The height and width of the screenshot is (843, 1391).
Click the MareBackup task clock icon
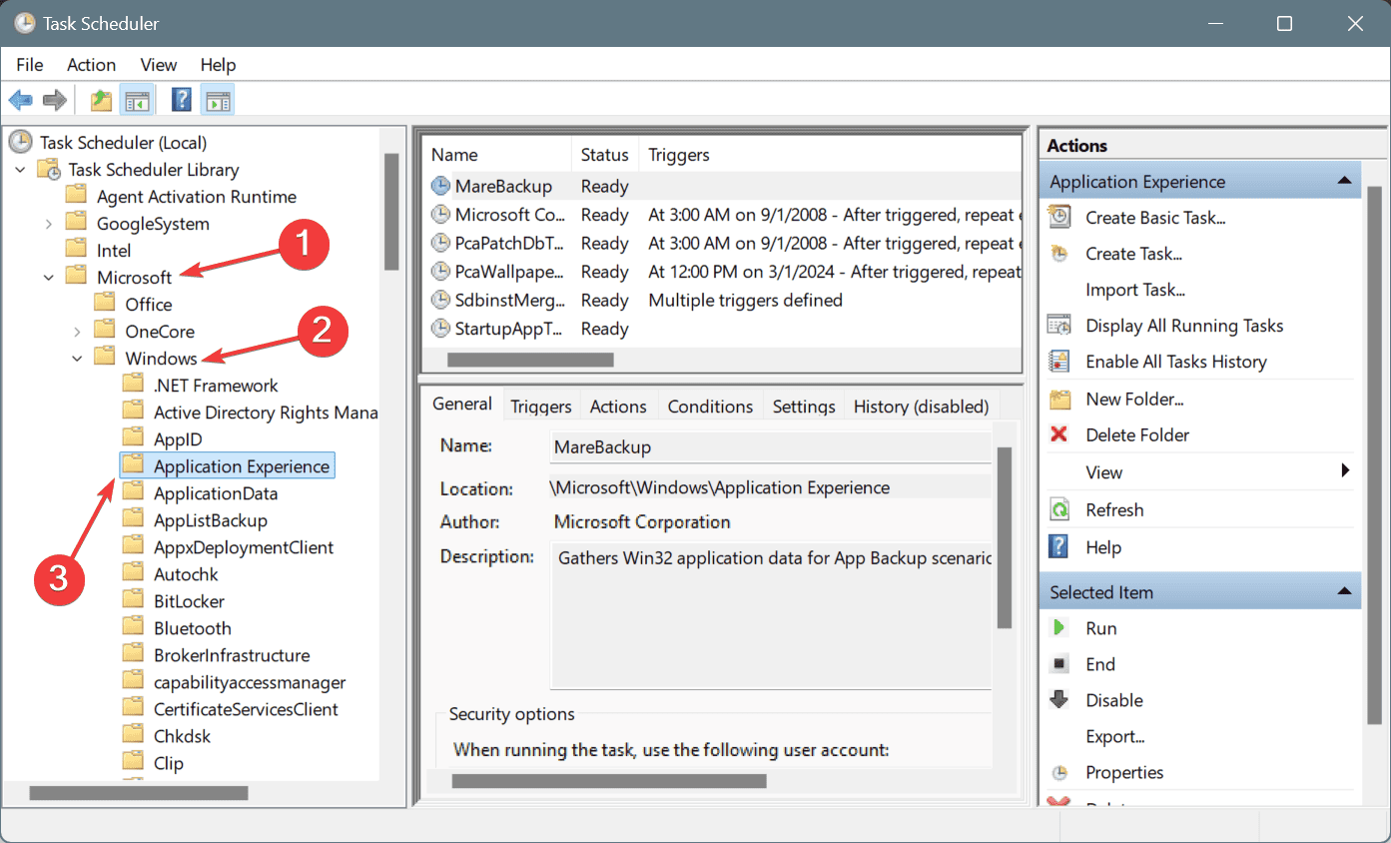click(x=440, y=186)
